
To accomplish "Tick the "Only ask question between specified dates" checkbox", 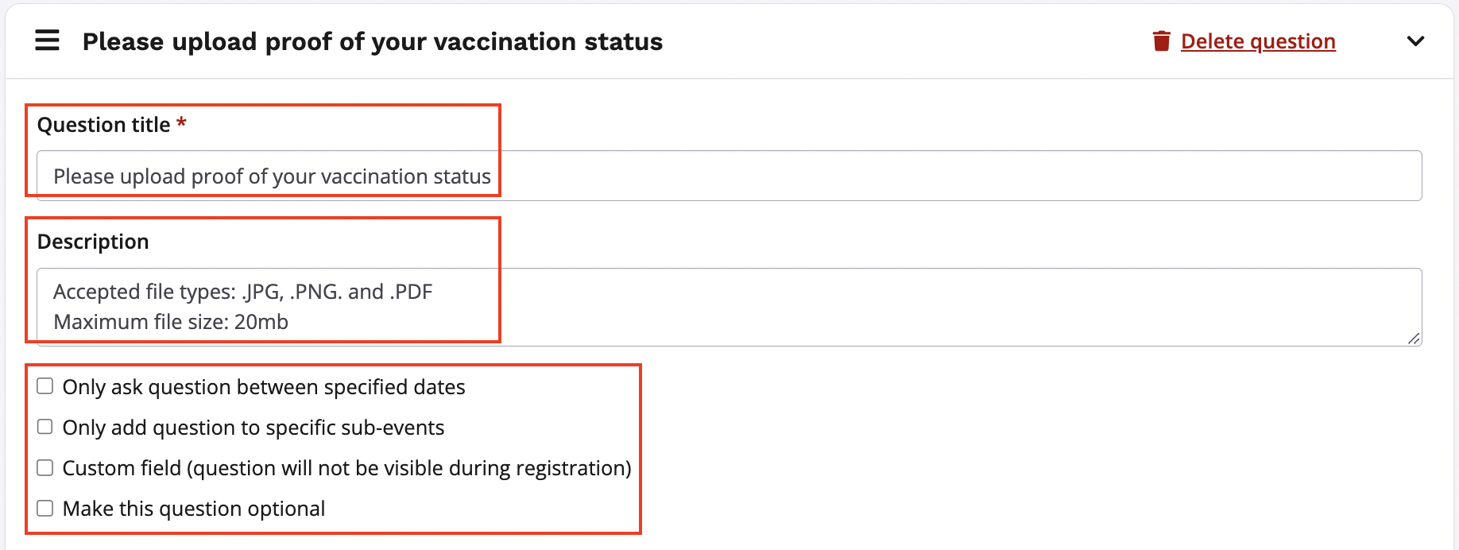I will 45,386.
